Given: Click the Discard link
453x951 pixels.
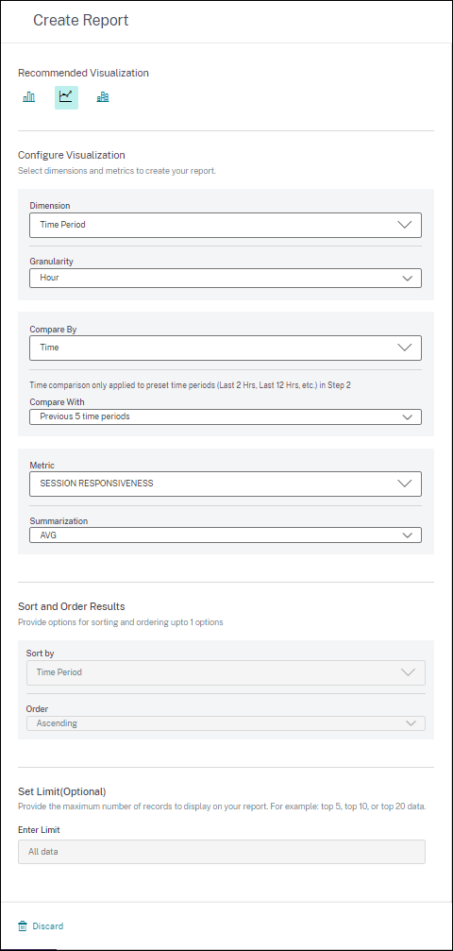Looking at the screenshot, I should coord(48,926).
